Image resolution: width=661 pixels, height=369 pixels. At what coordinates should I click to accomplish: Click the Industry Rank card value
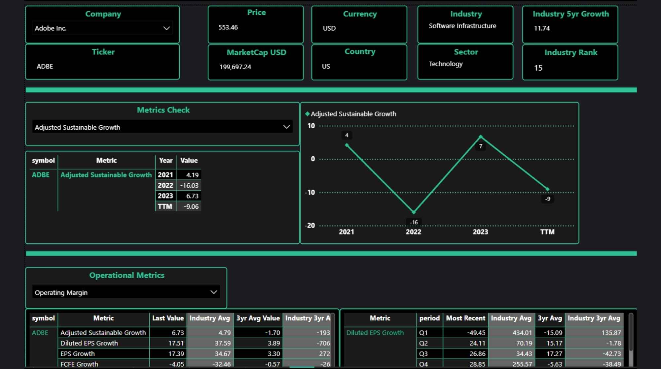(538, 68)
